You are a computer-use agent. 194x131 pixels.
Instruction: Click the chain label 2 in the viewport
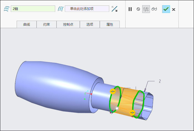point(160,81)
